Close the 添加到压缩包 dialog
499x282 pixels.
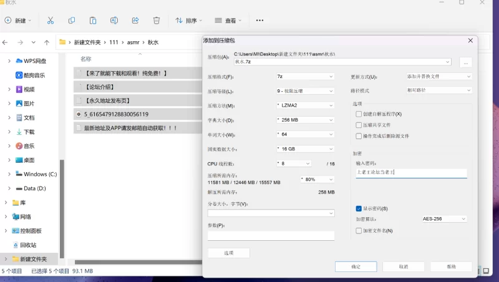(x=470, y=41)
